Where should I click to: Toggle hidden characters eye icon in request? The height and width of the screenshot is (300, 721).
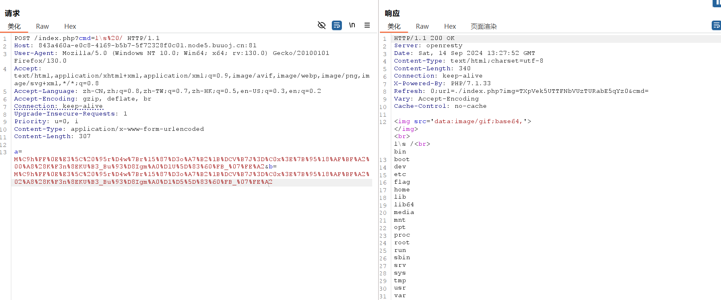322,25
